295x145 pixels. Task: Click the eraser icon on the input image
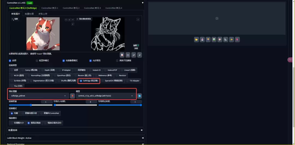click(69, 20)
